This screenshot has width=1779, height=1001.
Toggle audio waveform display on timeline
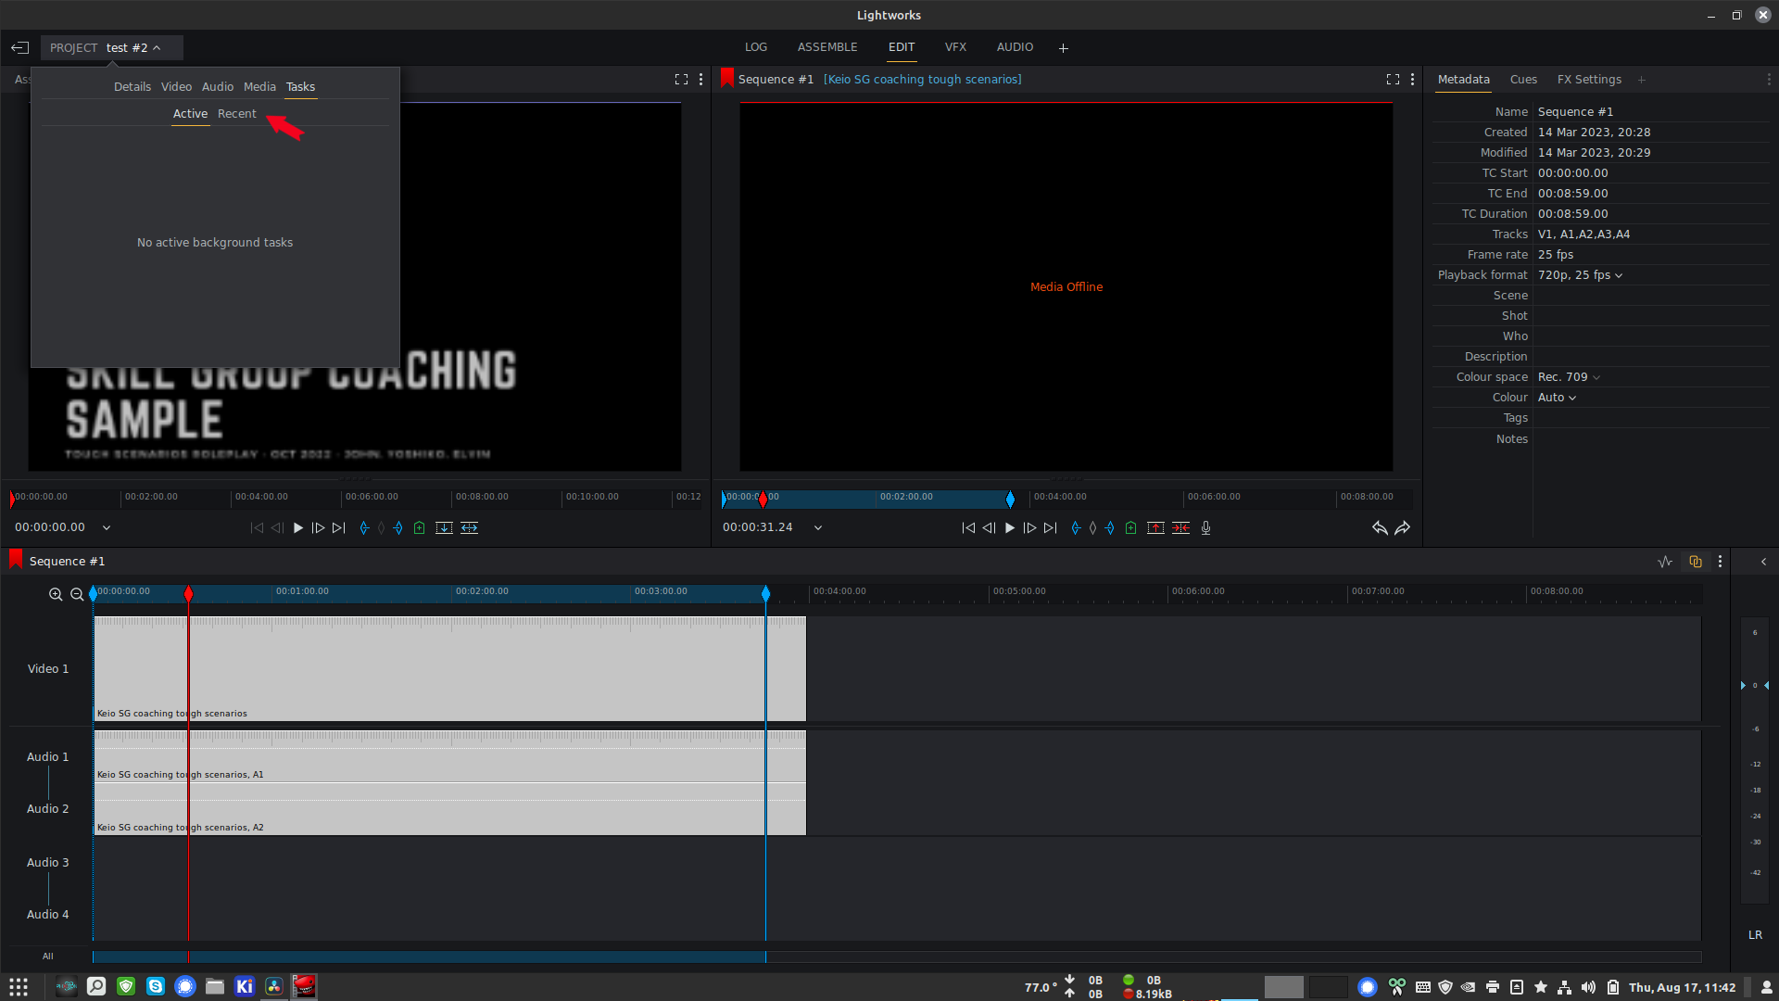pos(1665,562)
